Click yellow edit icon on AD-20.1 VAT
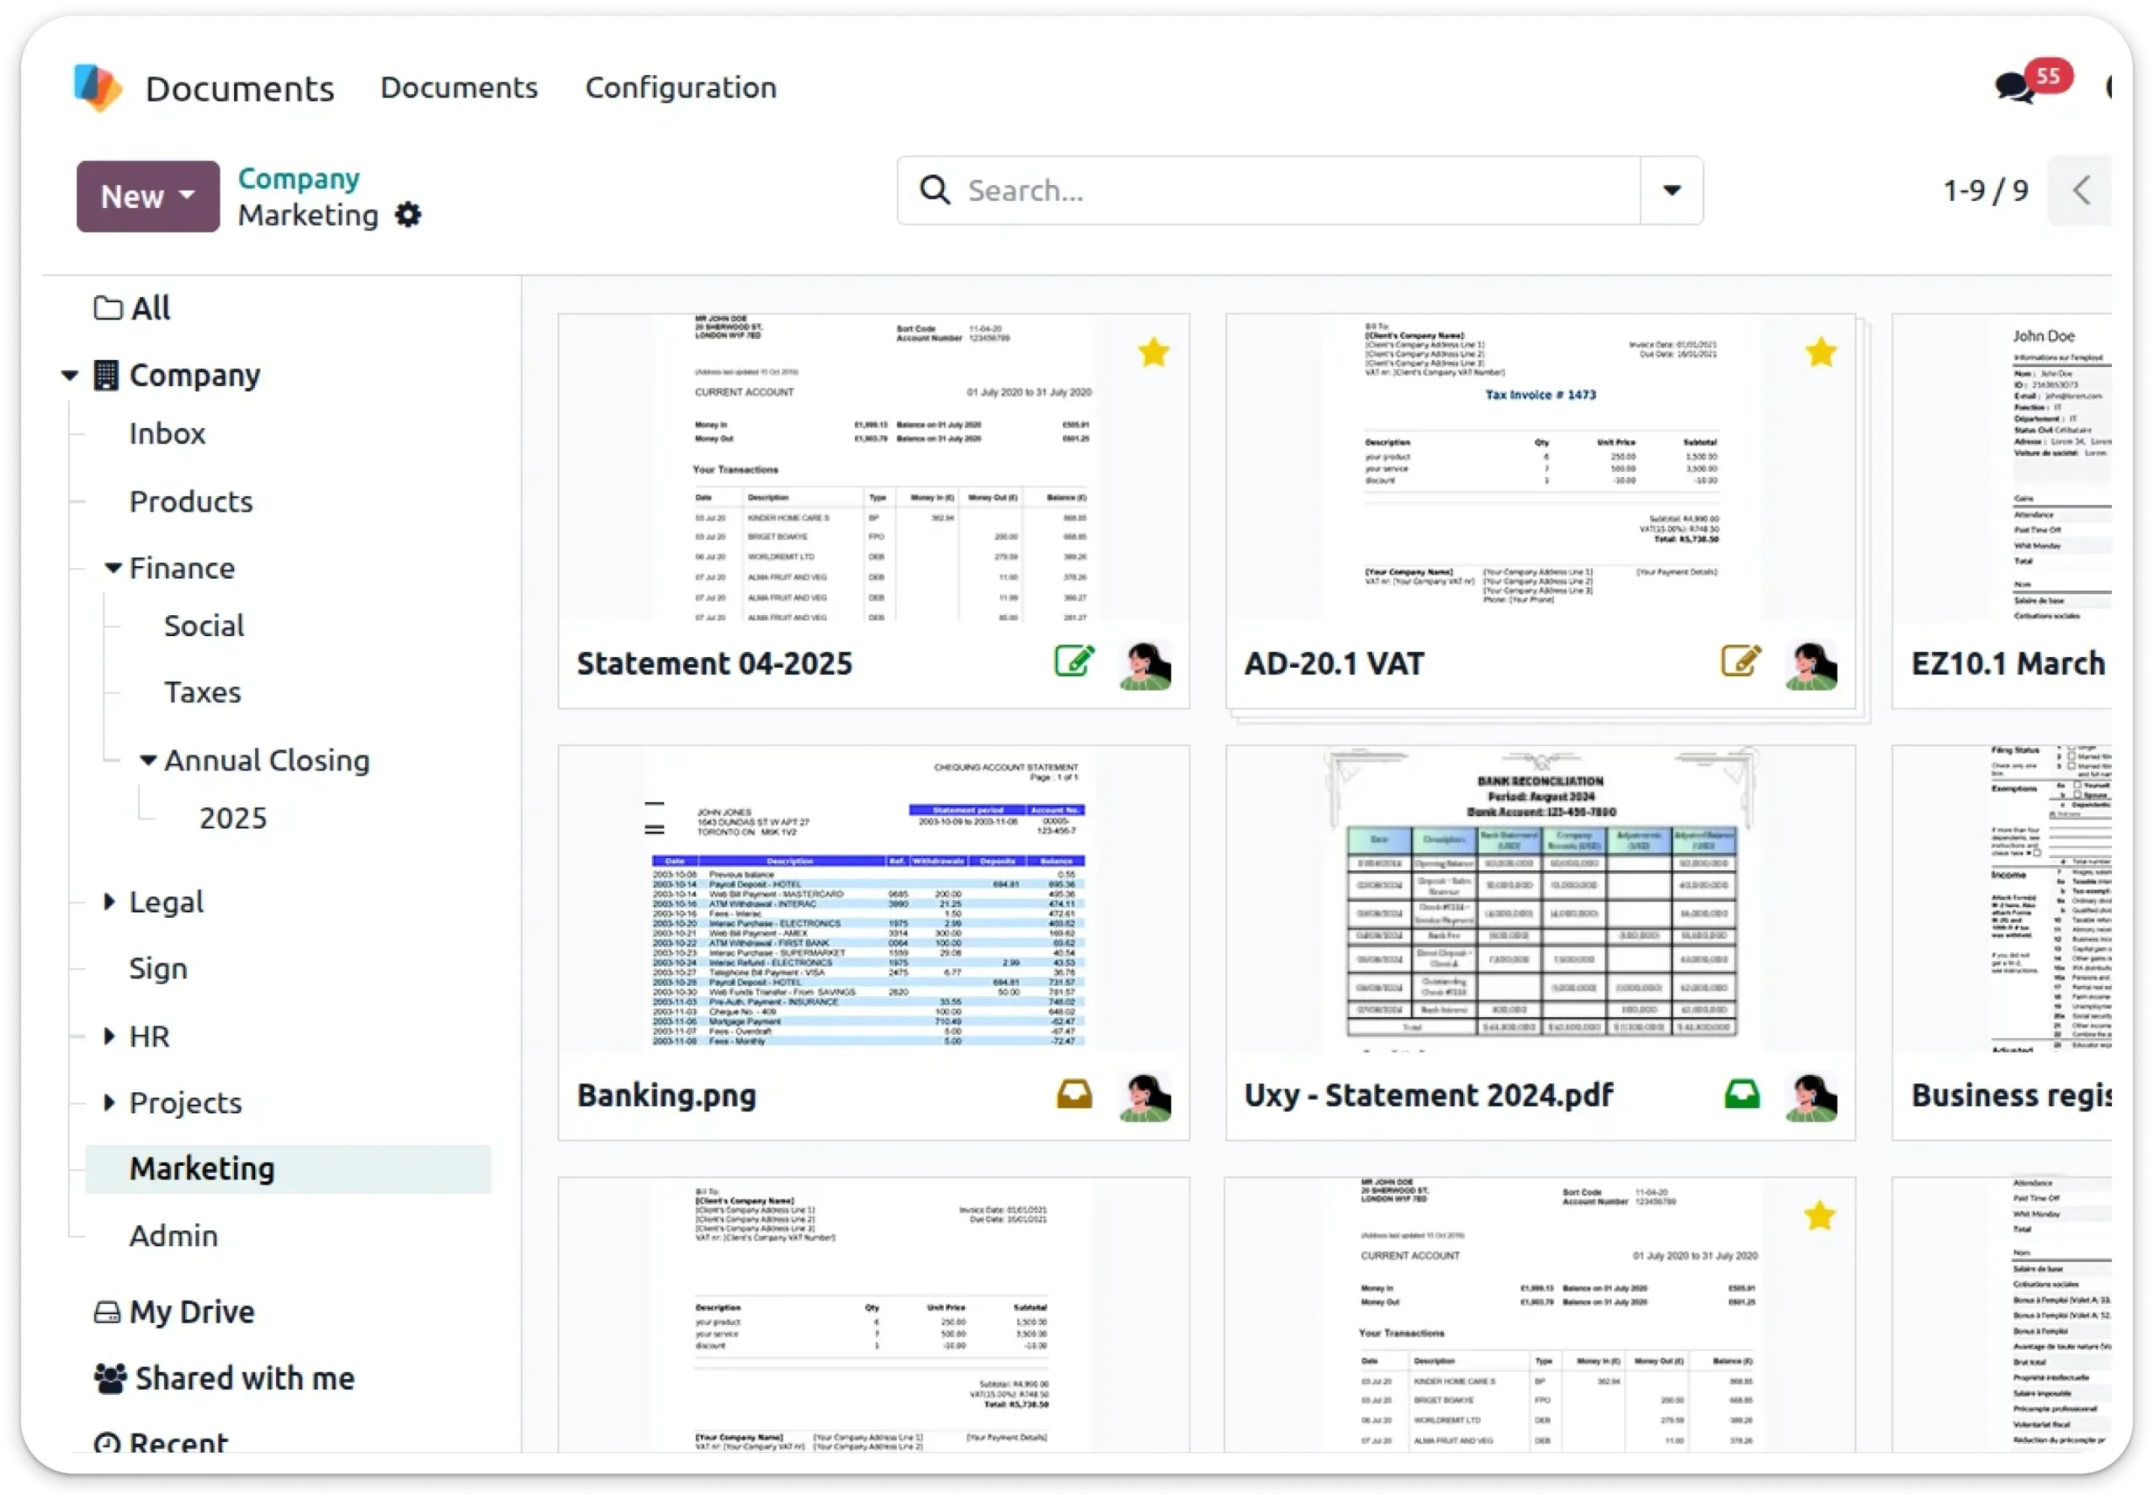The height and width of the screenshot is (1500, 2154). pyautogui.click(x=1740, y=661)
